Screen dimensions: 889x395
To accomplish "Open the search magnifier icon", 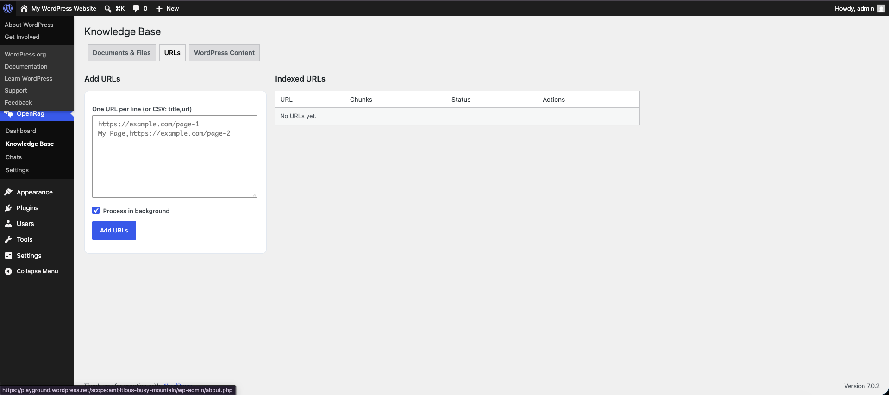I will click(x=108, y=8).
